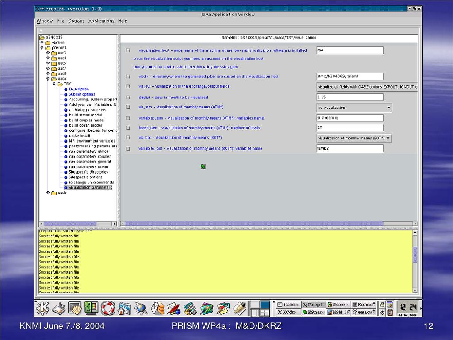Tick the variables_bot checkbox
This screenshot has width=453, height=340.
click(128, 149)
